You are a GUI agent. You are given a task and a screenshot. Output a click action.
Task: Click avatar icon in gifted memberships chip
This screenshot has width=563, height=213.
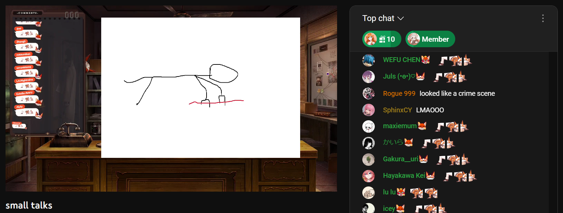[371, 39]
